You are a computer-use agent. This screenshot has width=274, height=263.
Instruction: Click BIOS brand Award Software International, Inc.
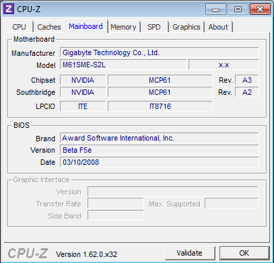pos(160,138)
